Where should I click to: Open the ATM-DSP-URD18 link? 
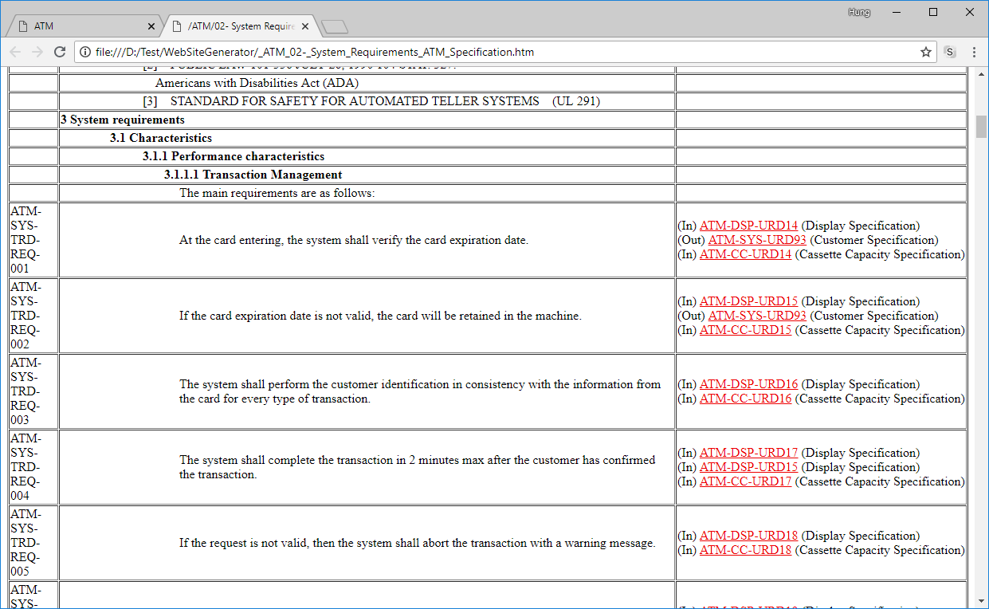[748, 536]
